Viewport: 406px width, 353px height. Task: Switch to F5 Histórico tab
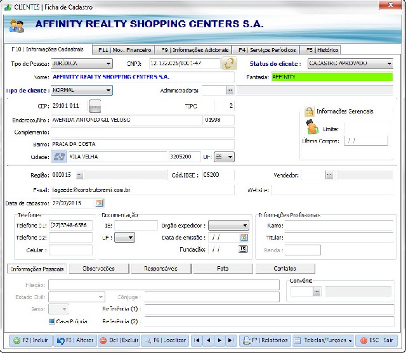pos(320,50)
